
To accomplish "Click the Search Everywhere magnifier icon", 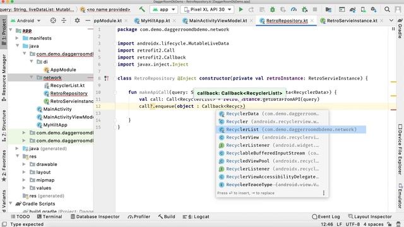I will 387,9.
